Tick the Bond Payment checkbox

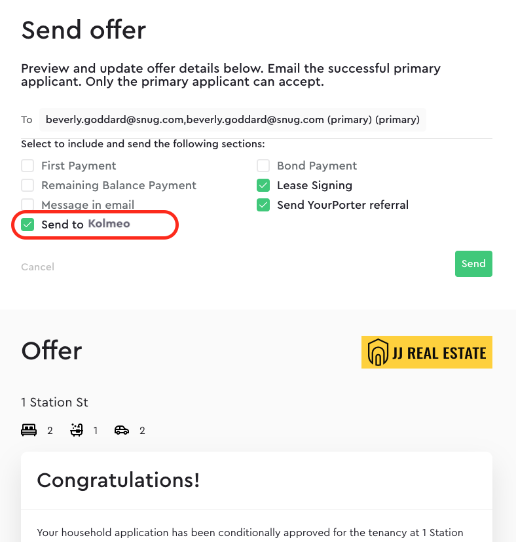click(x=263, y=166)
